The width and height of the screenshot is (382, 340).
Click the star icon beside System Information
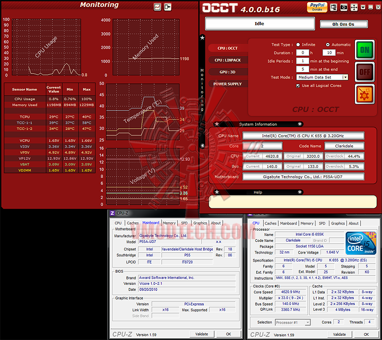[216, 124]
